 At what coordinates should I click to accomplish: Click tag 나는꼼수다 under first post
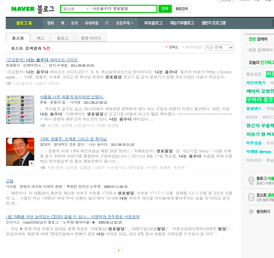23,84
